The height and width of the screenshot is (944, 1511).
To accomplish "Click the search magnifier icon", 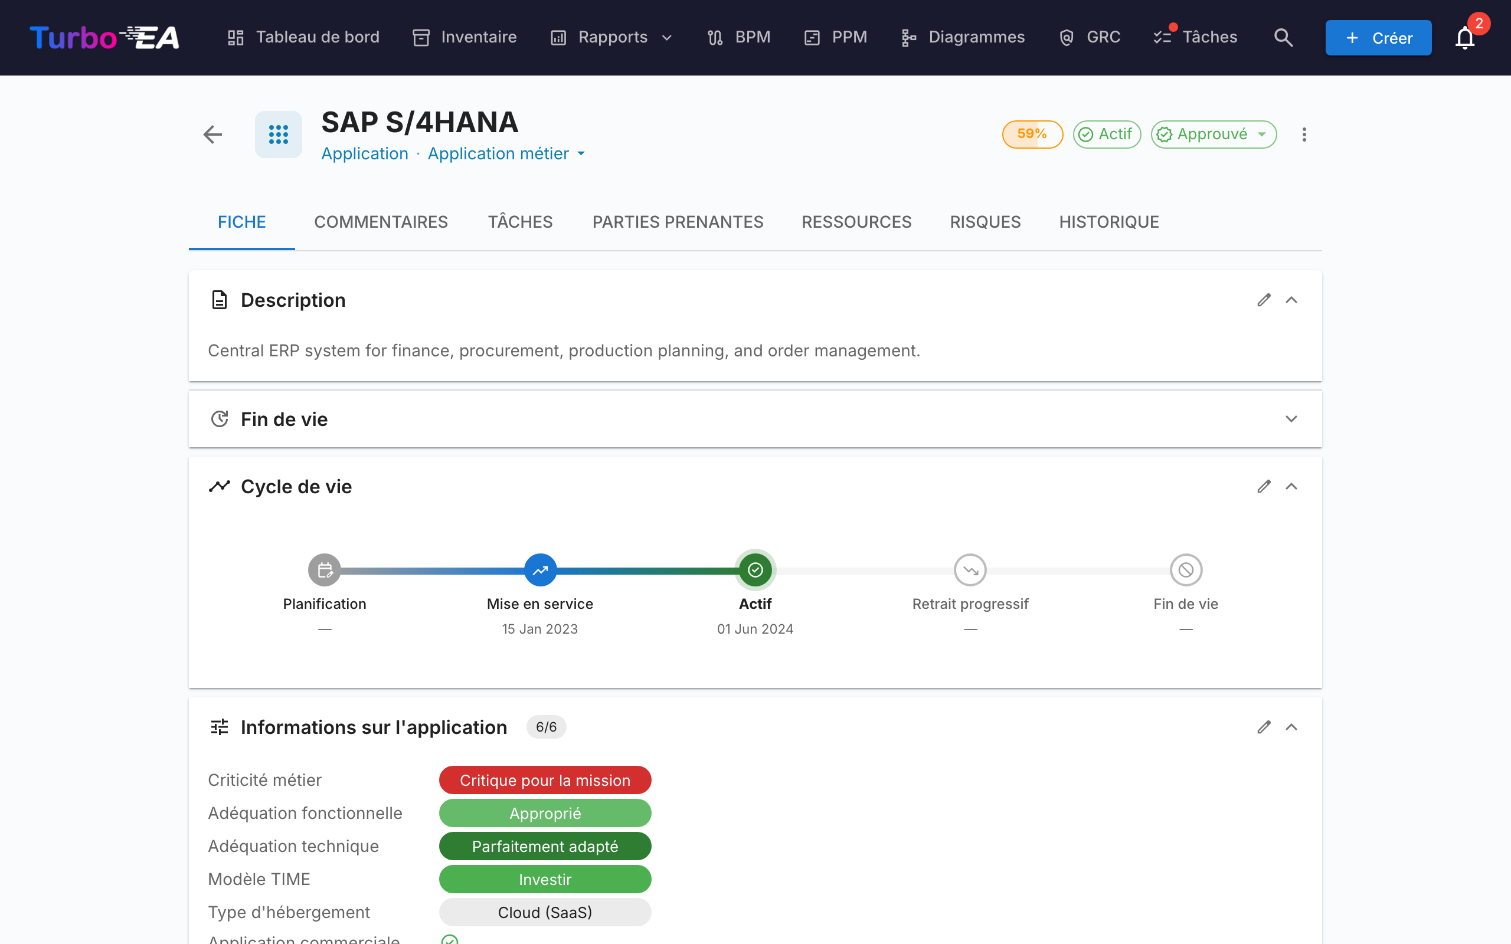I will click(x=1283, y=37).
